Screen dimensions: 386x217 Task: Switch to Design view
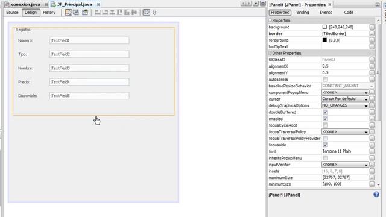31,12
